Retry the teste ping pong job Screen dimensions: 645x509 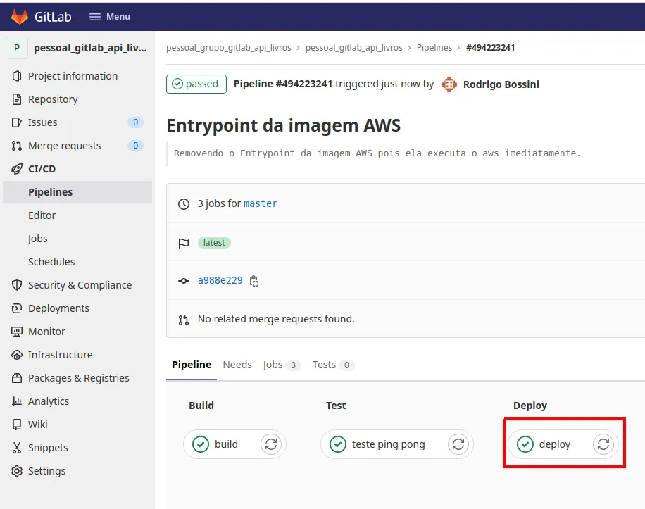(458, 444)
